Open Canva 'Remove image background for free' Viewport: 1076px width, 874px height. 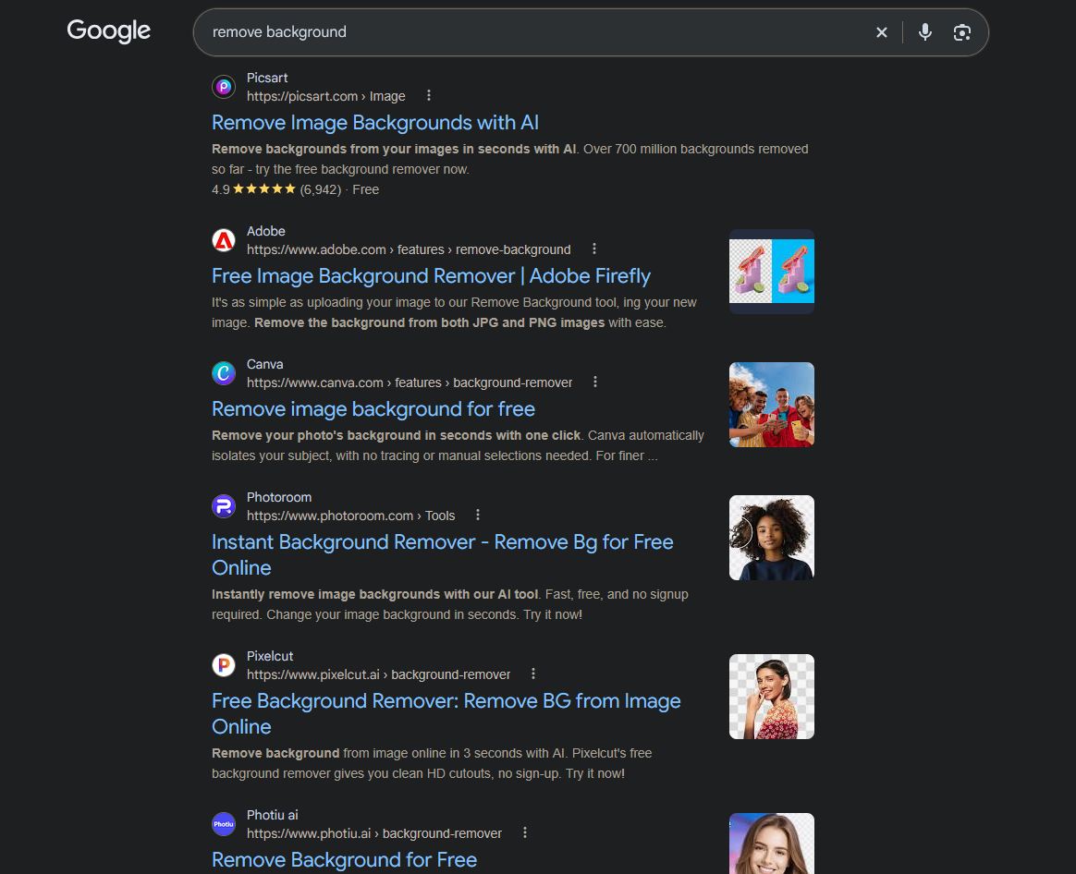tap(373, 409)
